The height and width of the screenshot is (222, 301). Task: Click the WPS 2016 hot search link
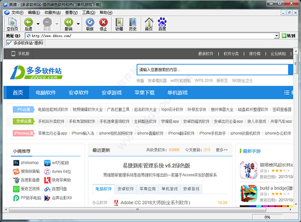coord(204,81)
